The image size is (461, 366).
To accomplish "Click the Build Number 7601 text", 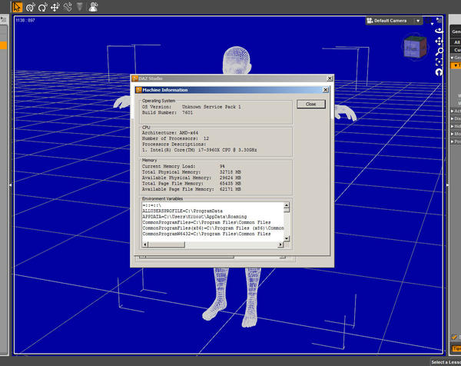I will tap(167, 112).
